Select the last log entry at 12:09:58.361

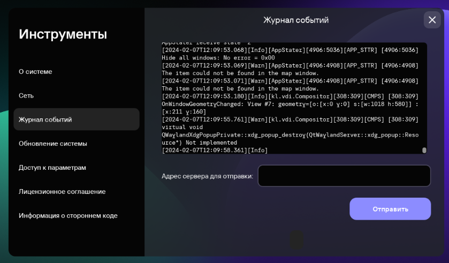click(x=215, y=151)
